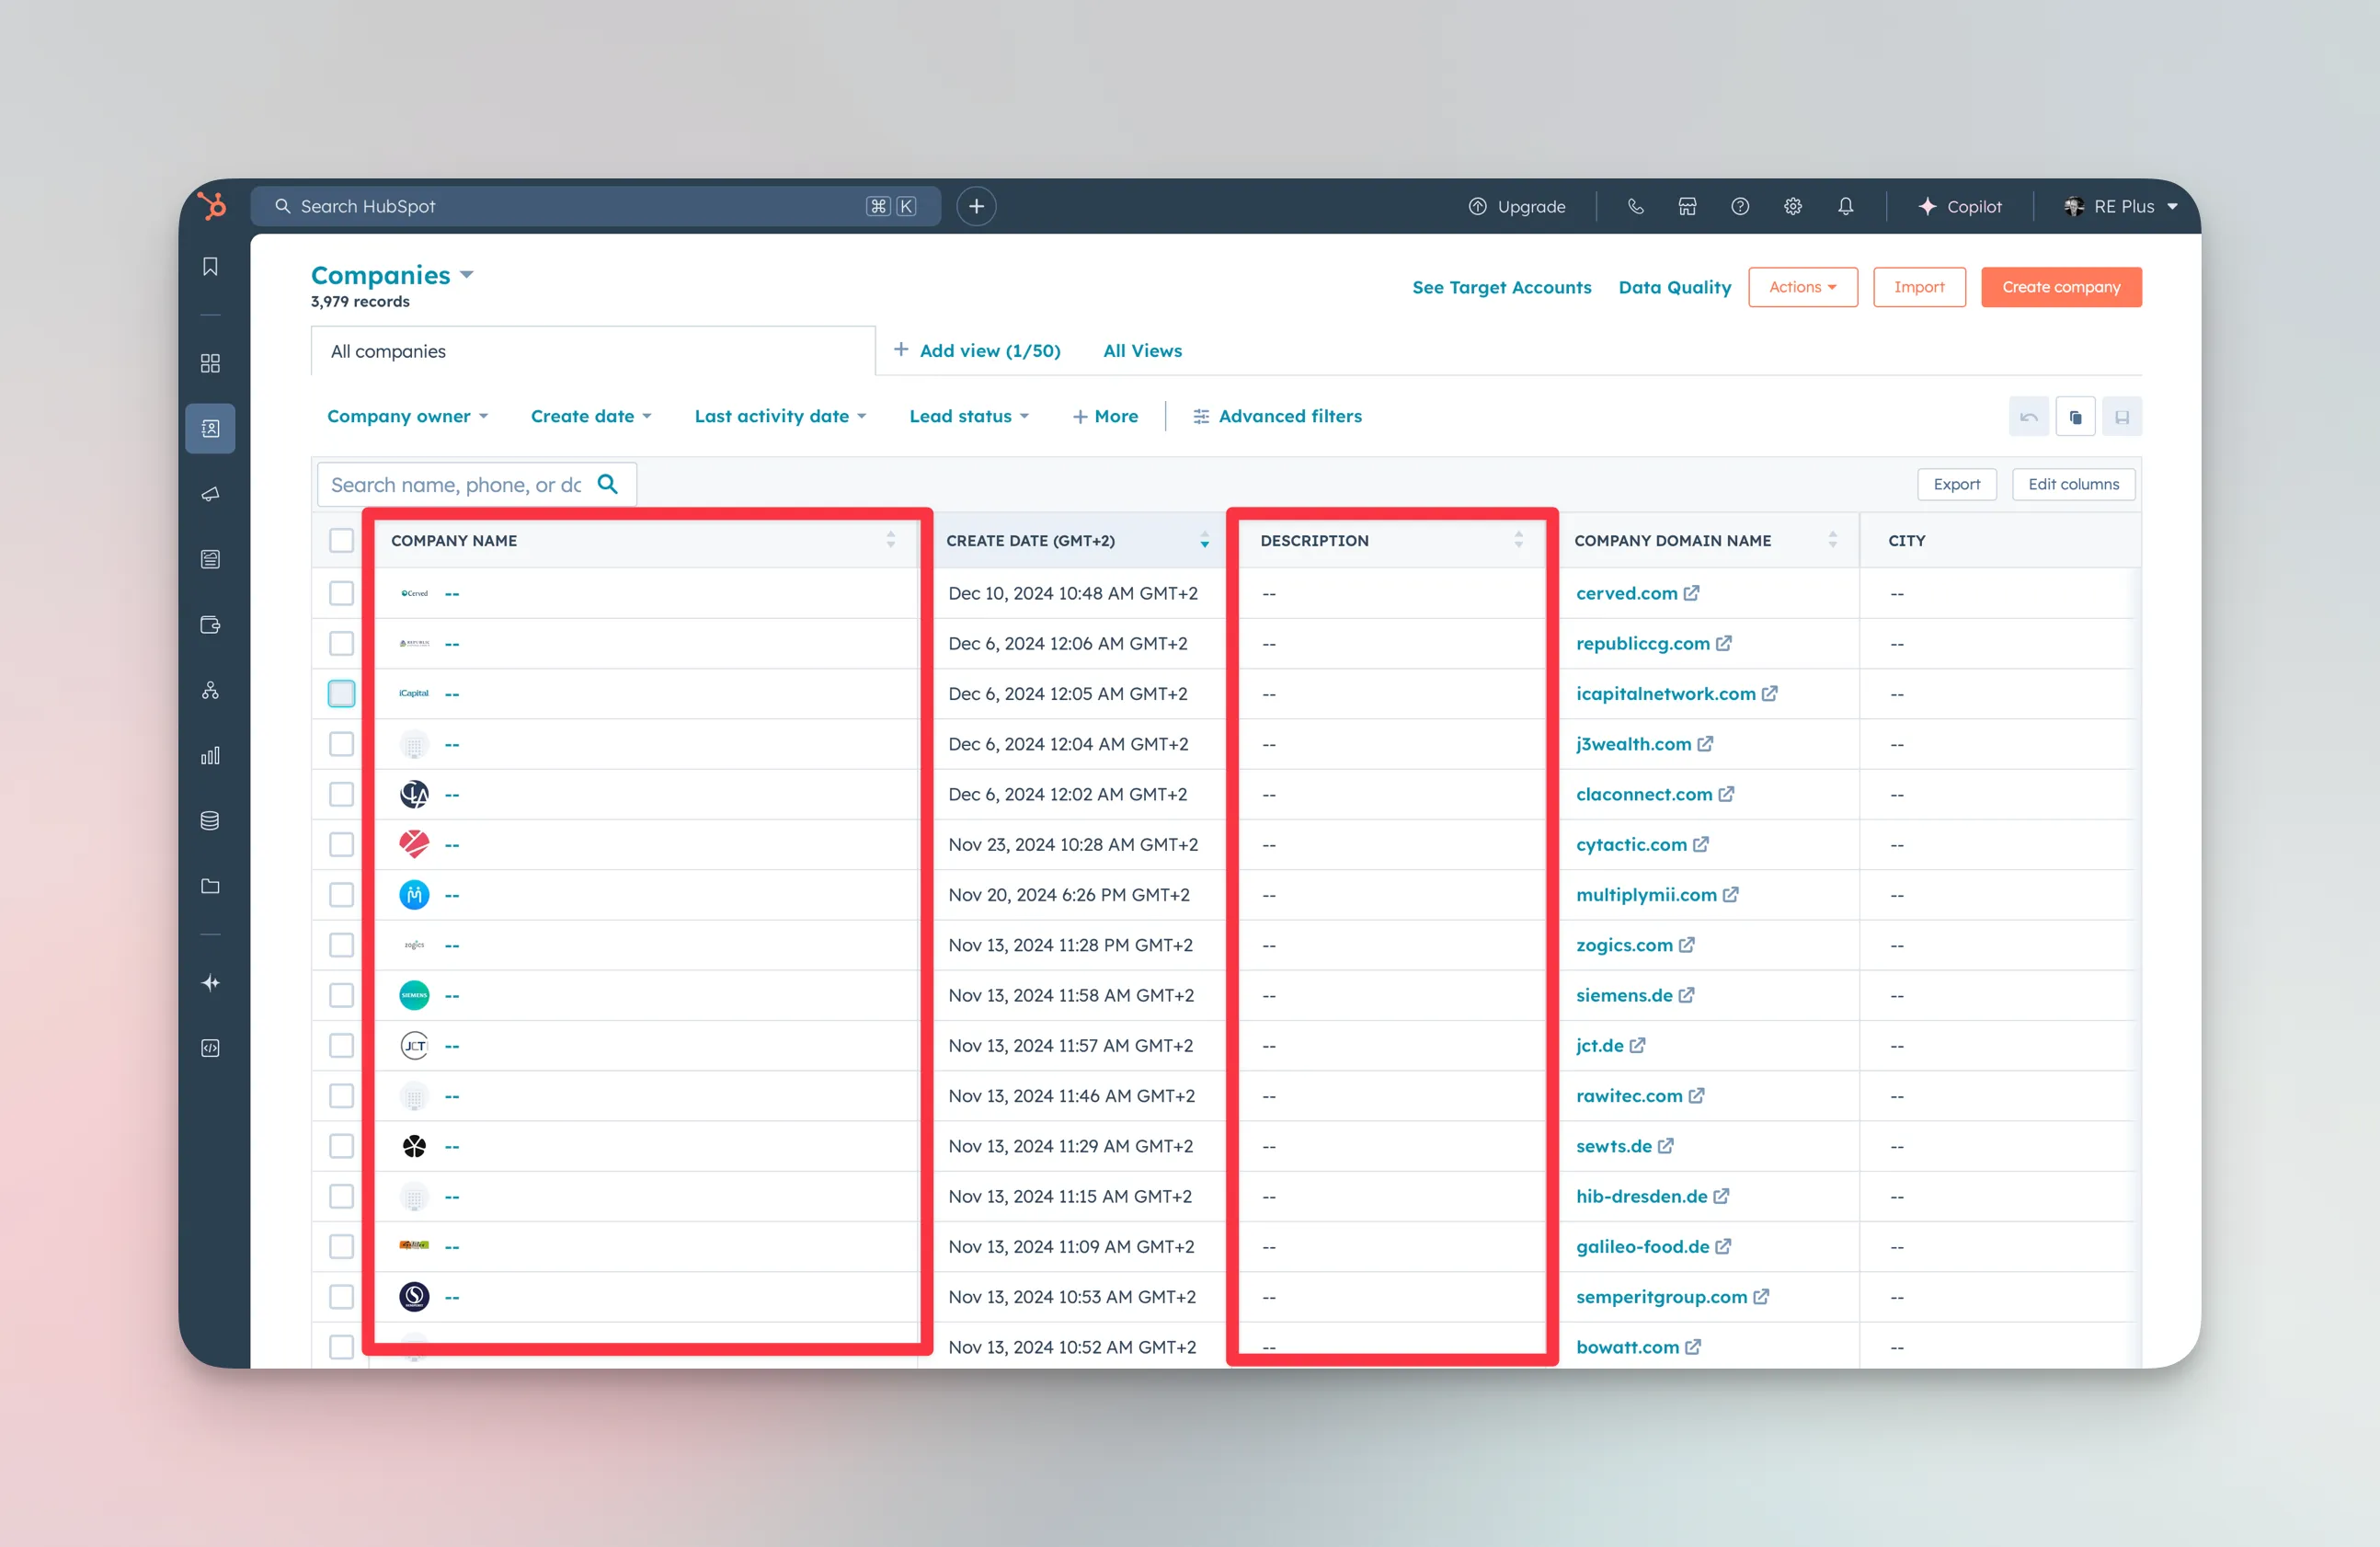Open the Create date filter dropdown
The width and height of the screenshot is (2380, 1547).
[x=591, y=416]
